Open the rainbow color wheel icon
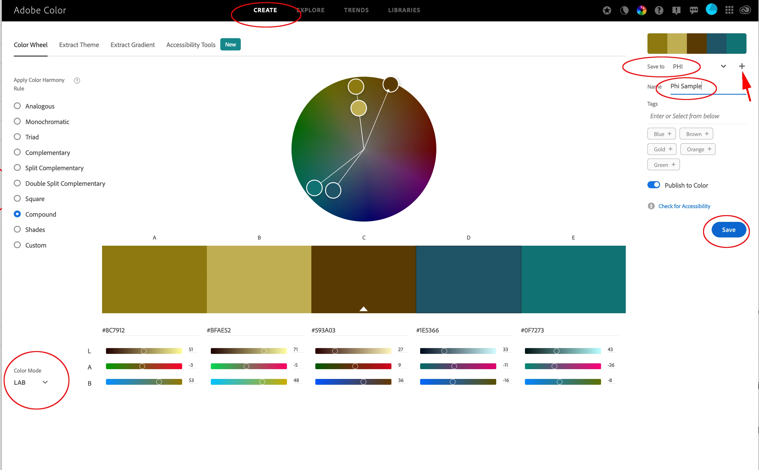The height and width of the screenshot is (470, 759). (x=641, y=11)
